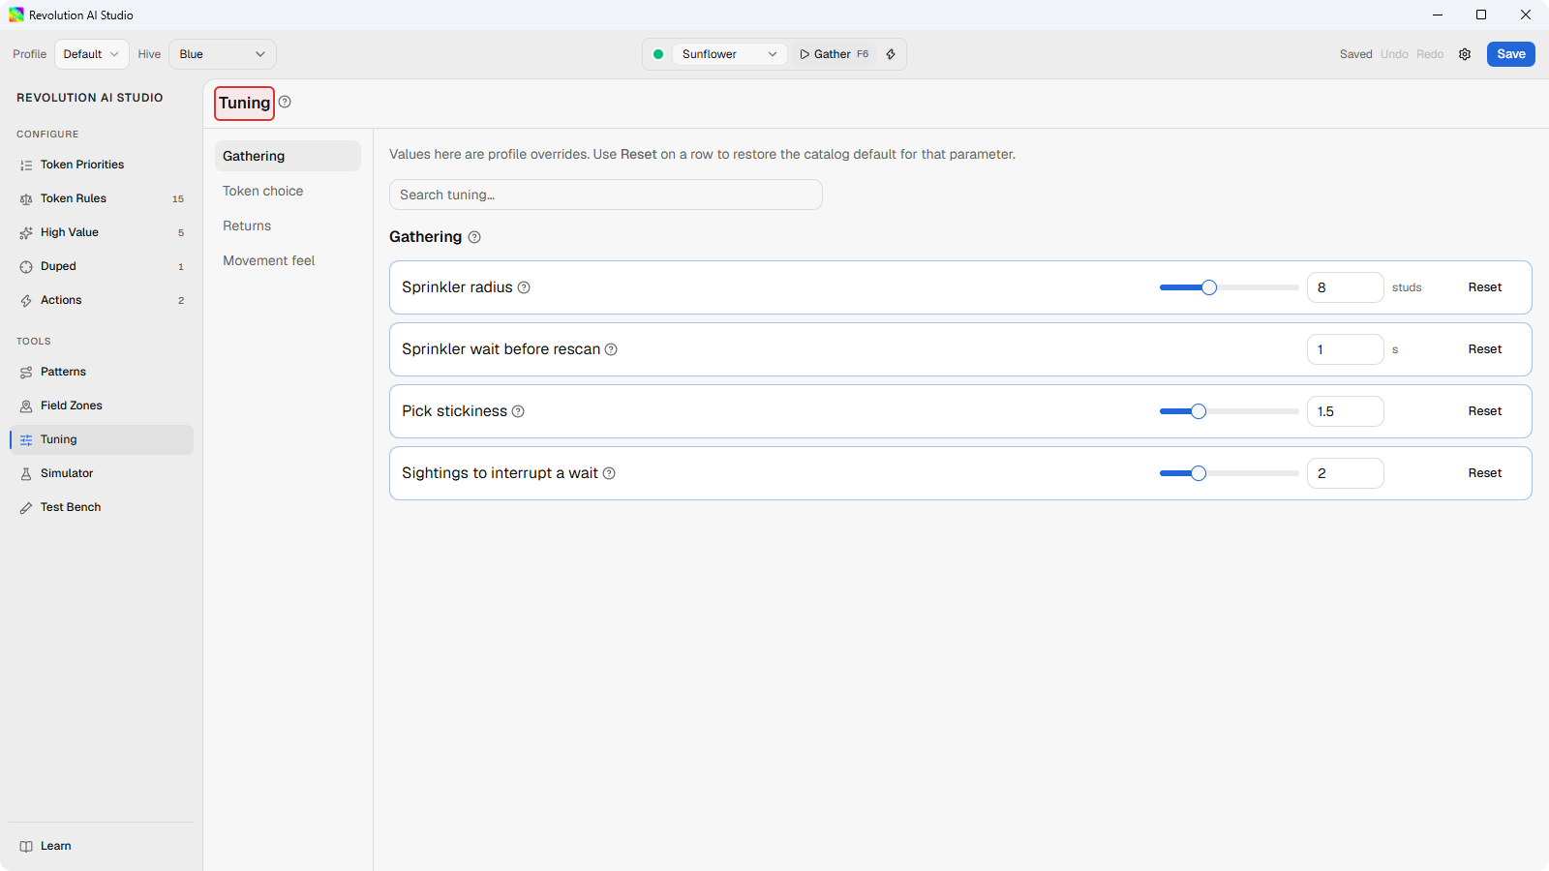The image size is (1549, 871).
Task: Open Token Rules page
Action: tap(102, 198)
